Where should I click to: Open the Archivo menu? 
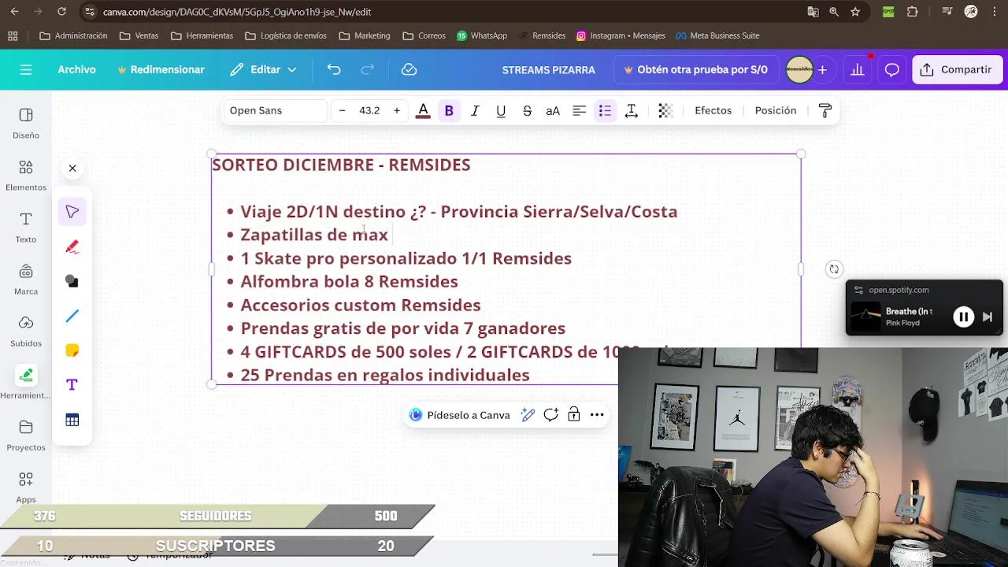[76, 69]
